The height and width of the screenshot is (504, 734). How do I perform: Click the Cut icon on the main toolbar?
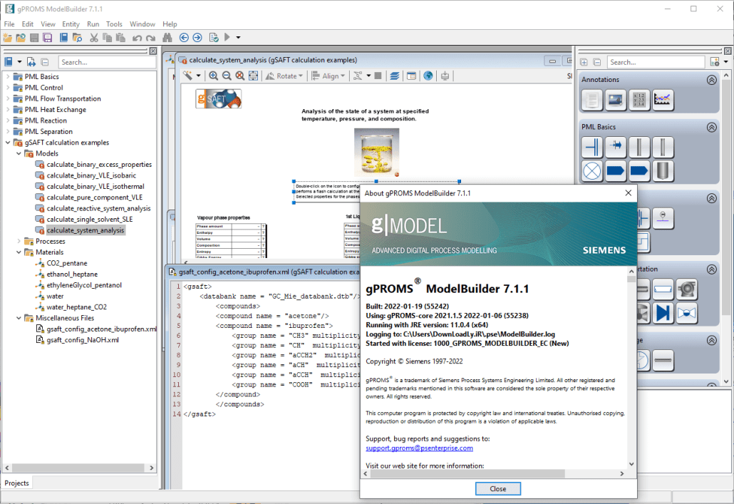coord(93,38)
